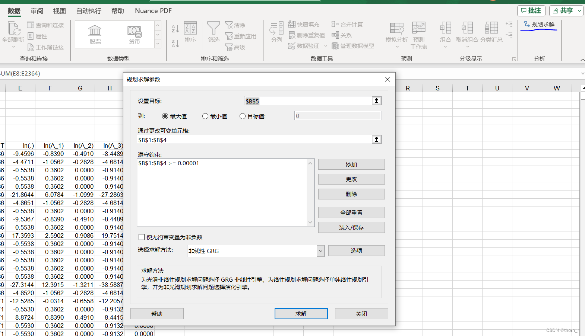Open the Help (帮助) tab

[x=118, y=11]
